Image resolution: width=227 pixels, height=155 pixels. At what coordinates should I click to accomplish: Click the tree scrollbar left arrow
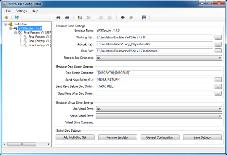click(x=5, y=144)
